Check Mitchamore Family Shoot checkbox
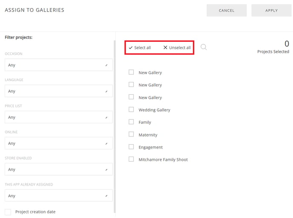Image resolution: width=293 pixels, height=218 pixels. [131, 159]
